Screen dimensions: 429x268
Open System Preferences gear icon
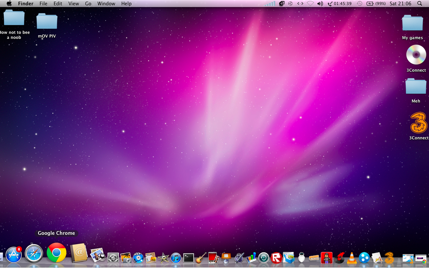(x=113, y=258)
